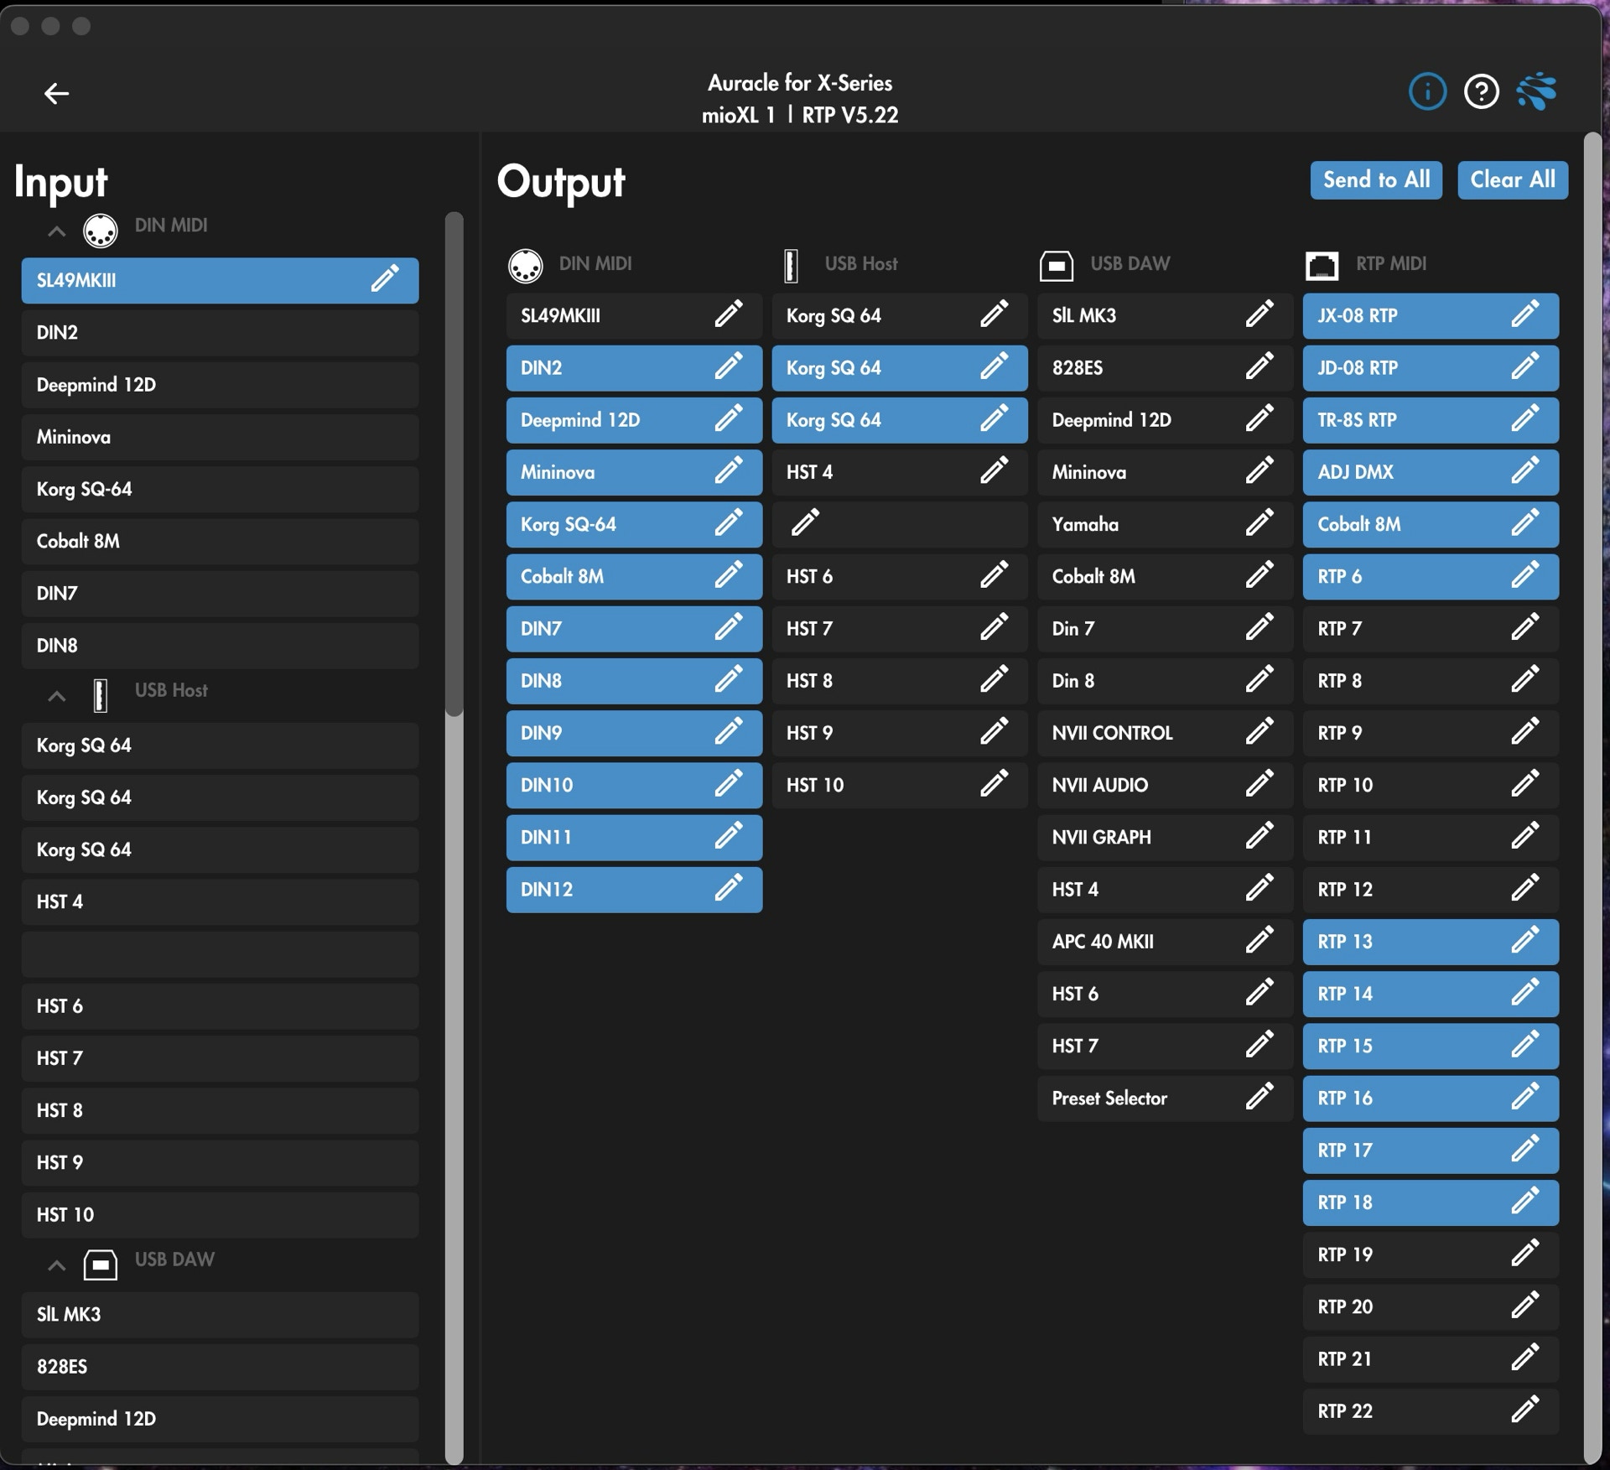
Task: Toggle routing to RTP 18 output
Action: tap(1431, 1202)
